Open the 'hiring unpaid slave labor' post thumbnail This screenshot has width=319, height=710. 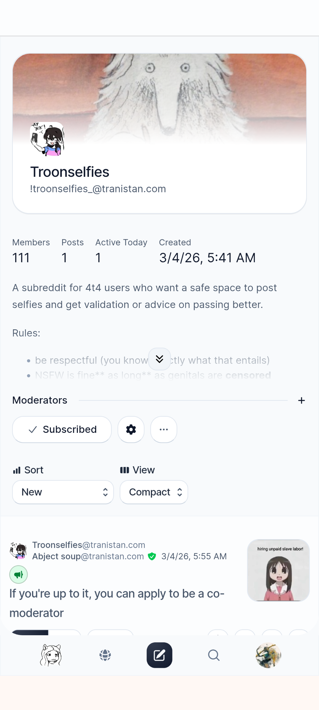(278, 570)
